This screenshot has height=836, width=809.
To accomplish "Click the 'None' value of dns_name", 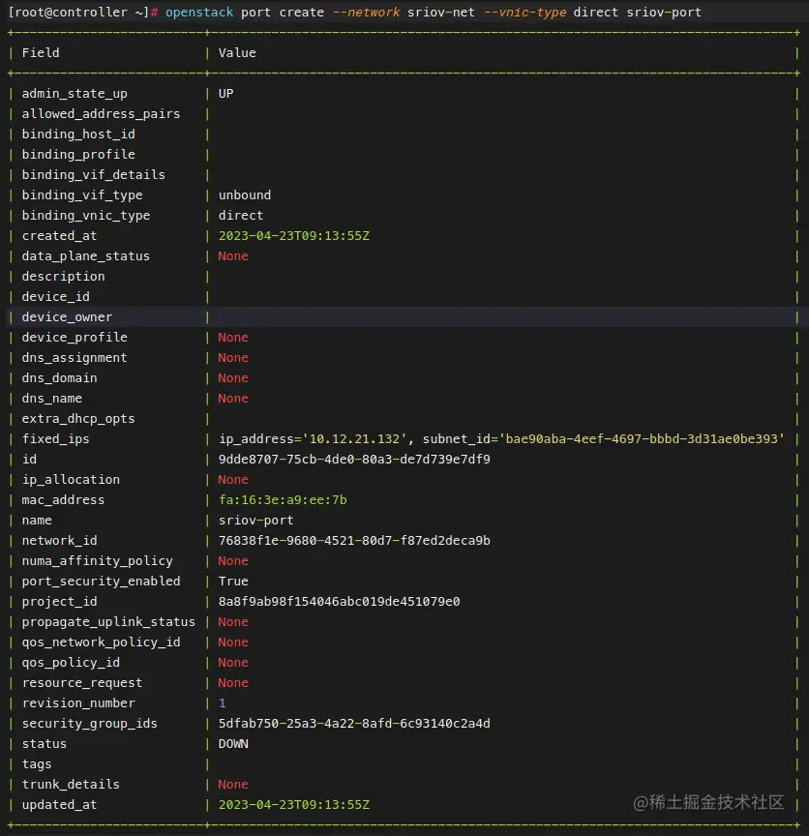I will click(x=233, y=399).
